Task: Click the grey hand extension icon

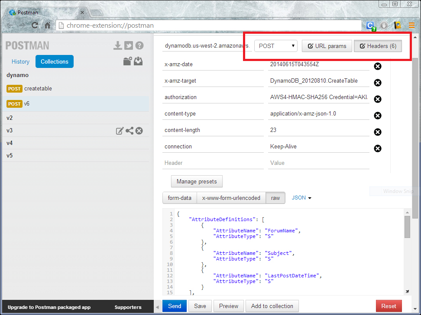Action: point(384,26)
